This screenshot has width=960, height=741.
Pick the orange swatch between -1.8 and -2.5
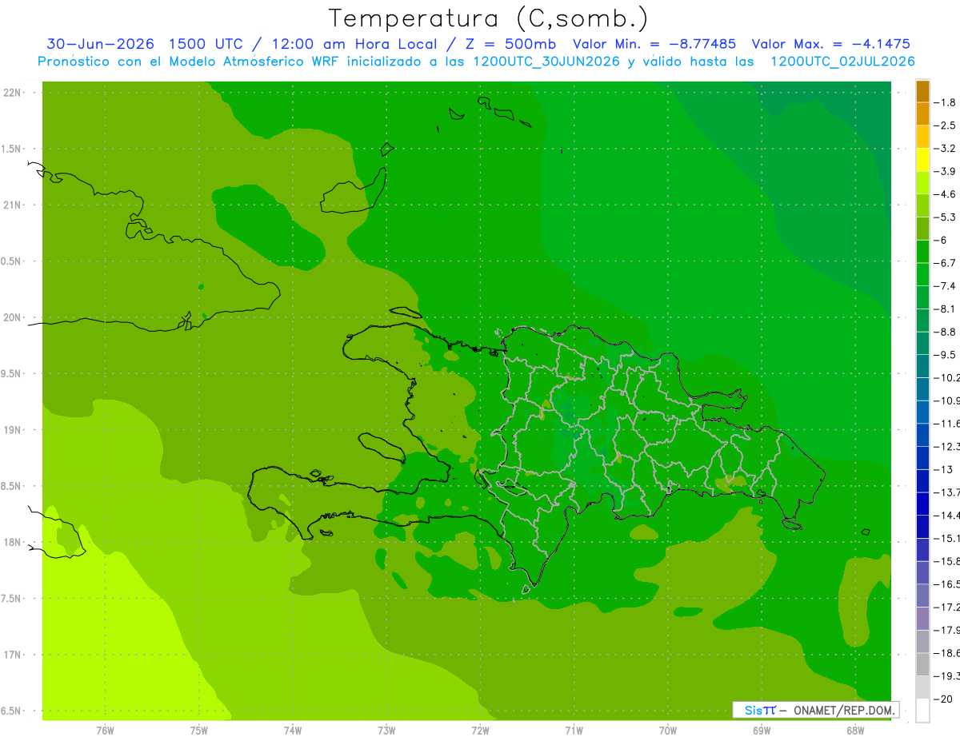click(x=922, y=114)
